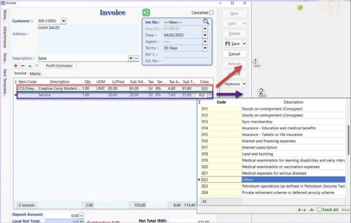Image resolution: width=351 pixels, height=223 pixels.
Task: Move row up with the blue up arrow
Action: pyautogui.click(x=30, y=66)
